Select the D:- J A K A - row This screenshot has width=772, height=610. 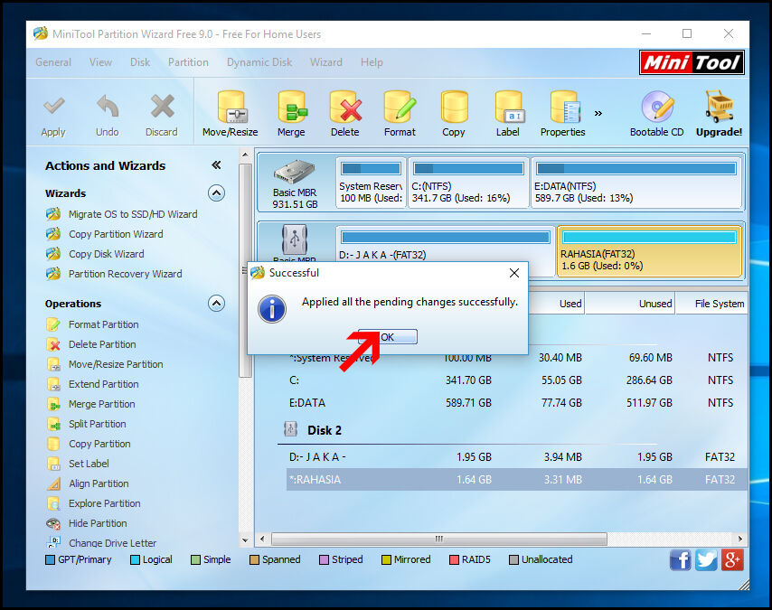(516, 457)
